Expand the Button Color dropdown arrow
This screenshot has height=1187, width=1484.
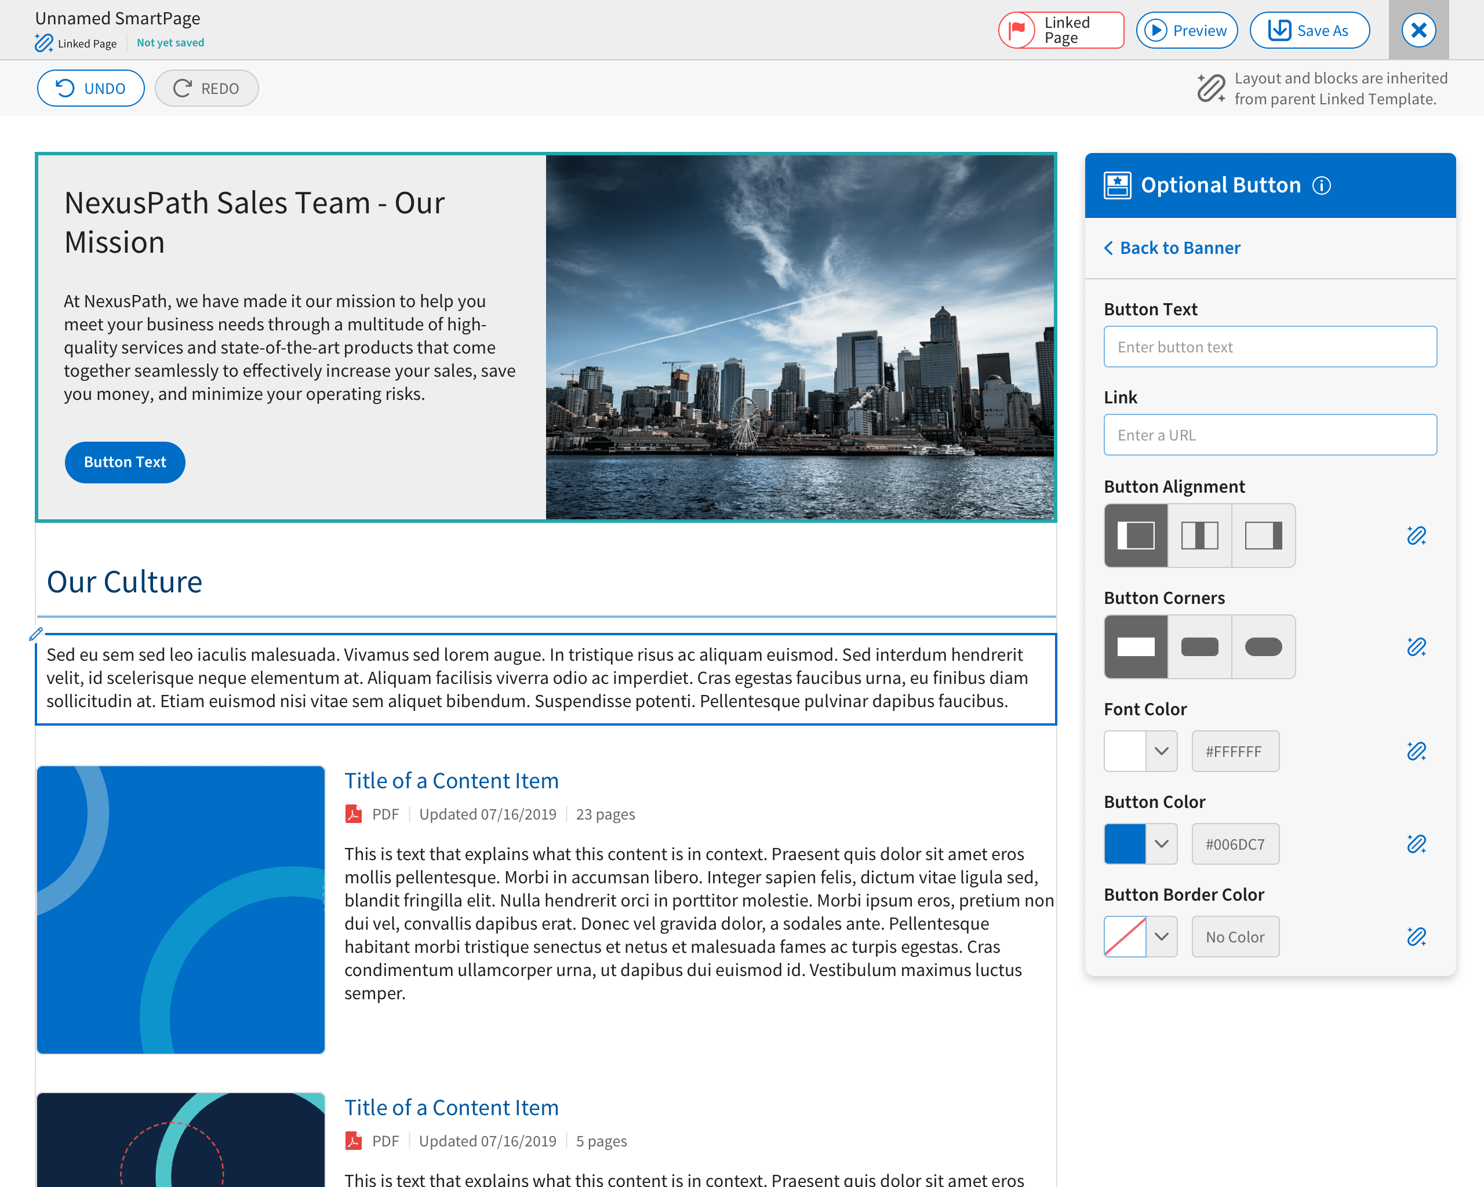[1161, 844]
